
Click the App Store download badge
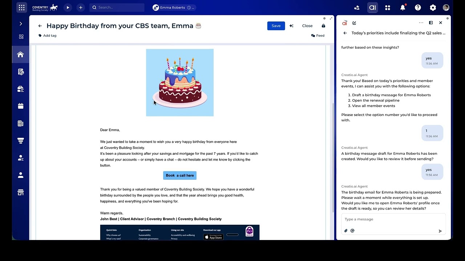pos(213,237)
